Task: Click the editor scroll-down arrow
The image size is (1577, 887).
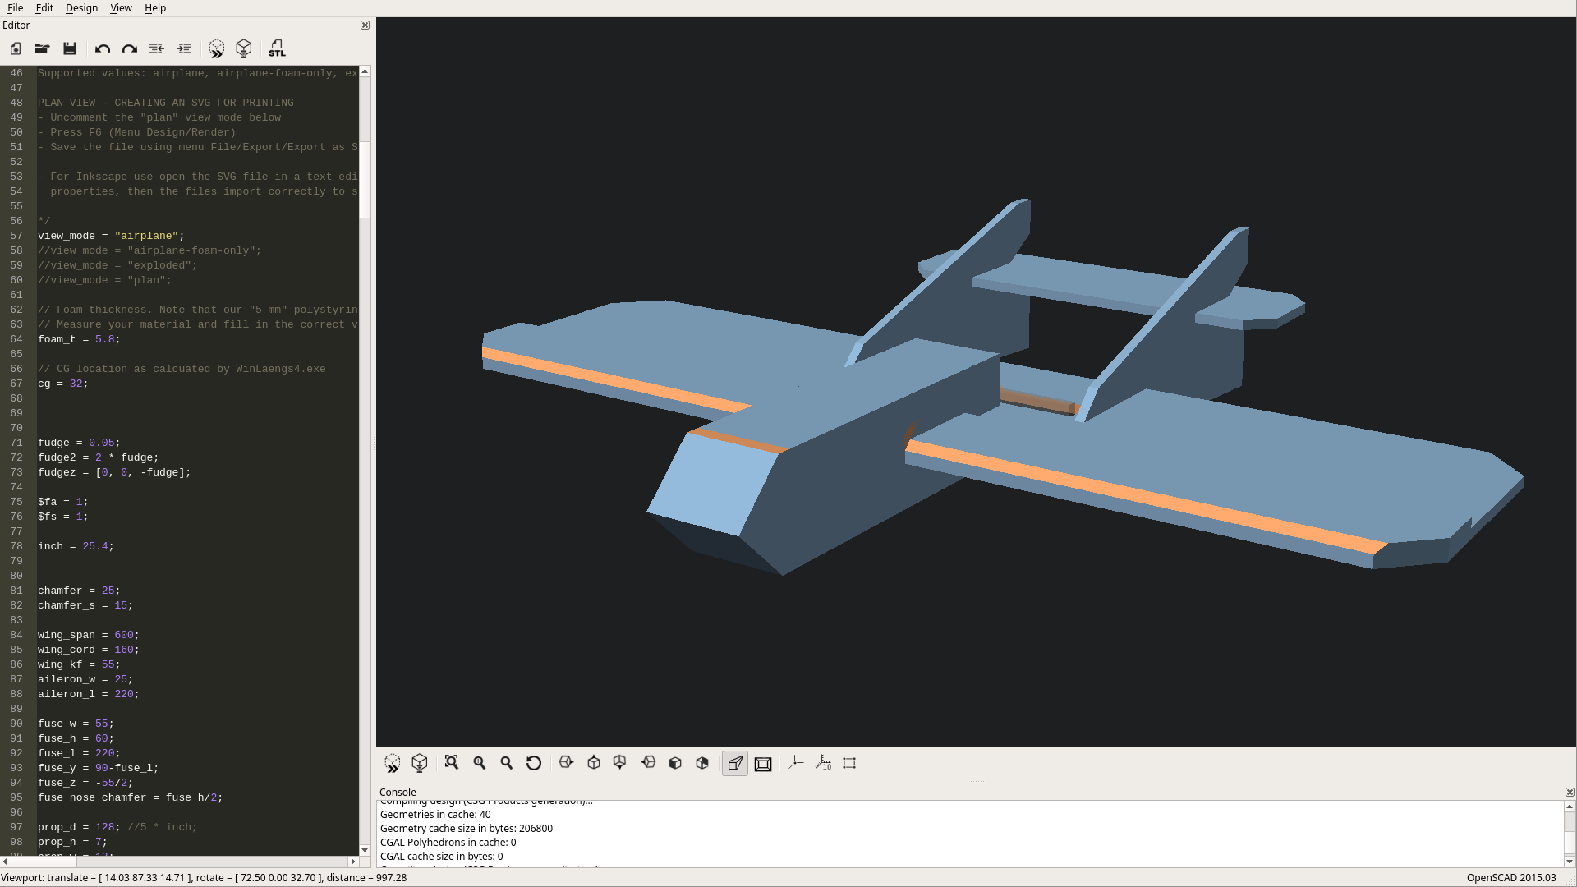Action: [366, 850]
